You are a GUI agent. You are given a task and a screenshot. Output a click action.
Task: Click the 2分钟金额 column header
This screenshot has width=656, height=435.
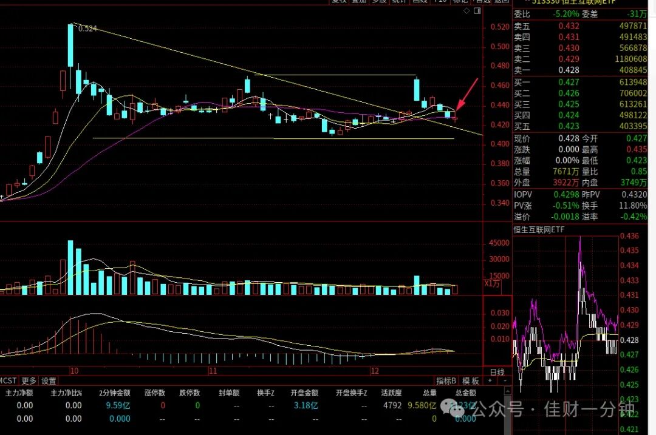115,393
